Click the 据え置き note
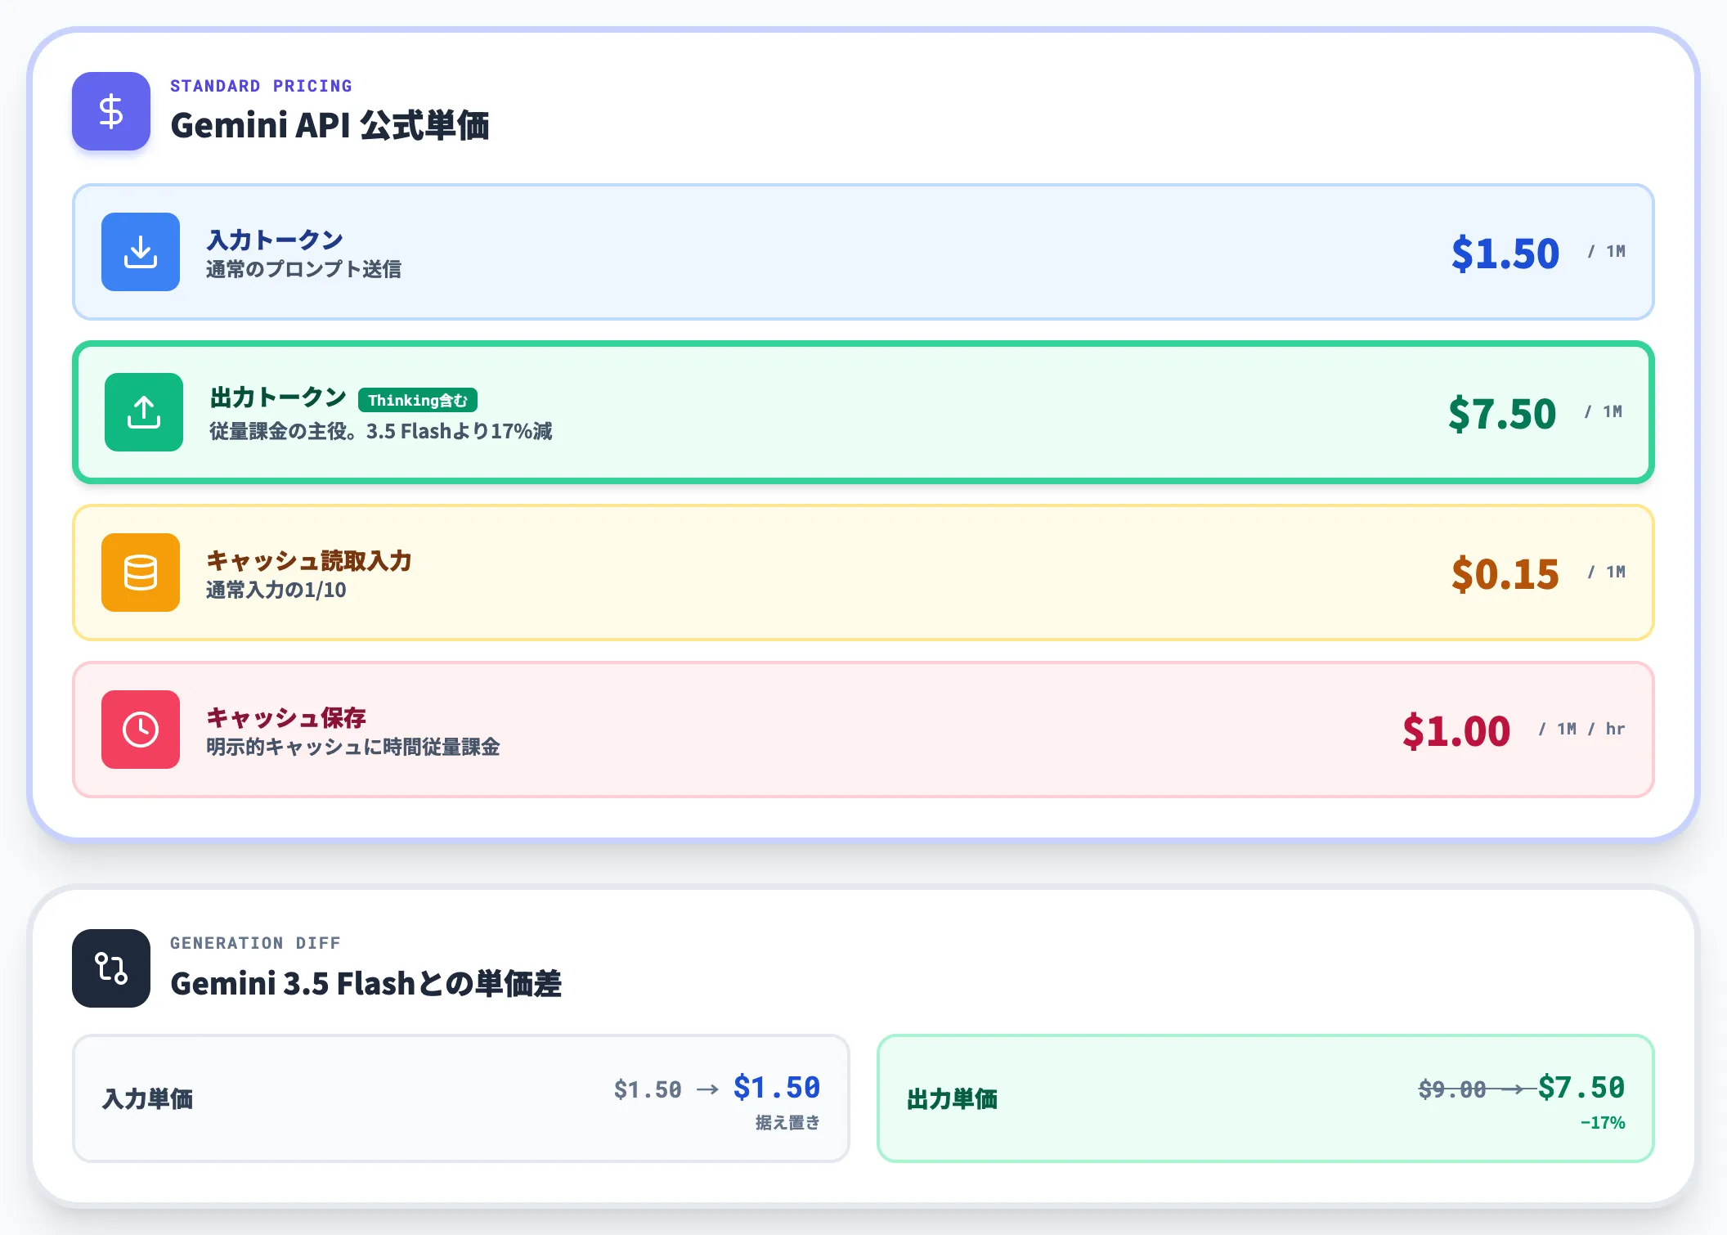The image size is (1727, 1235). [787, 1123]
